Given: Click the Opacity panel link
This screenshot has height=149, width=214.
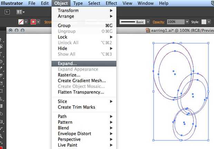Looking at the screenshot, I should click(158, 22).
